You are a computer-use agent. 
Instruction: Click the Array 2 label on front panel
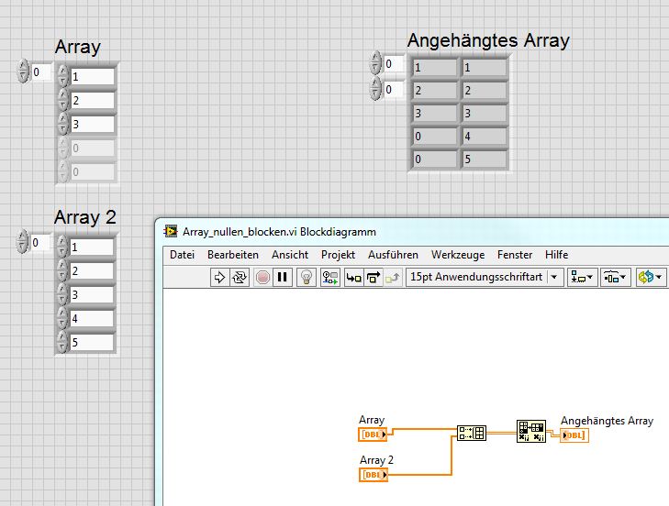(x=85, y=217)
